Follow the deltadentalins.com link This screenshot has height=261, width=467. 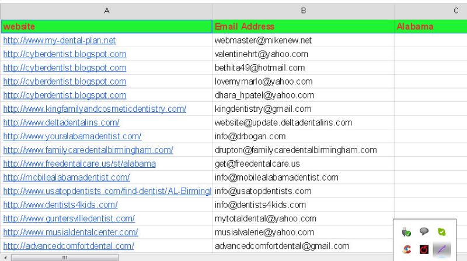(x=61, y=122)
